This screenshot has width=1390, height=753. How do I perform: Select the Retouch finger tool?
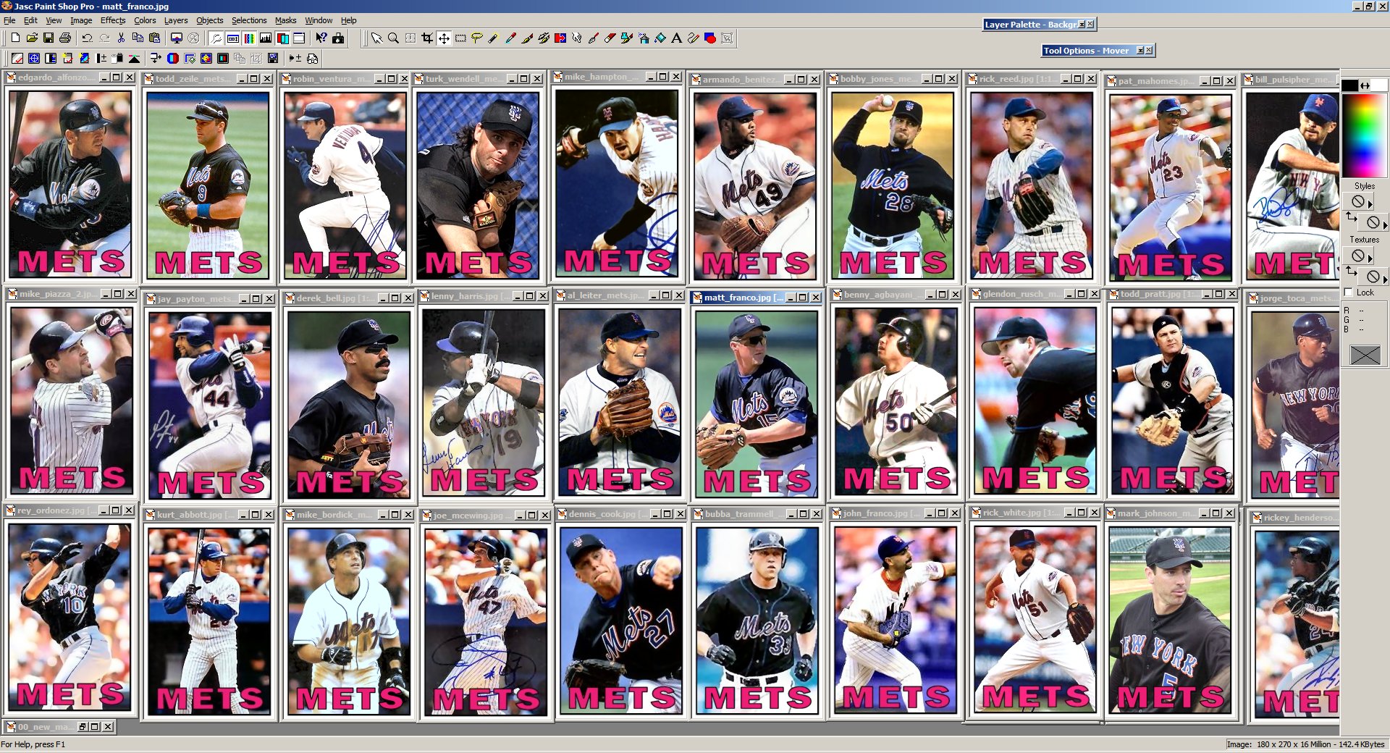point(577,38)
